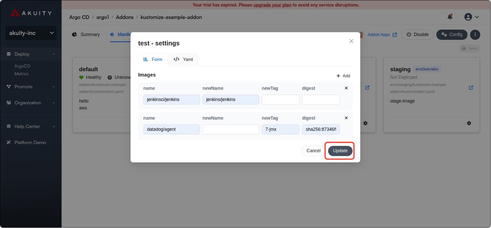Screen dimensions: 491x228
Task: Focus empty newName field for datadog/agent
Action: pos(231,129)
